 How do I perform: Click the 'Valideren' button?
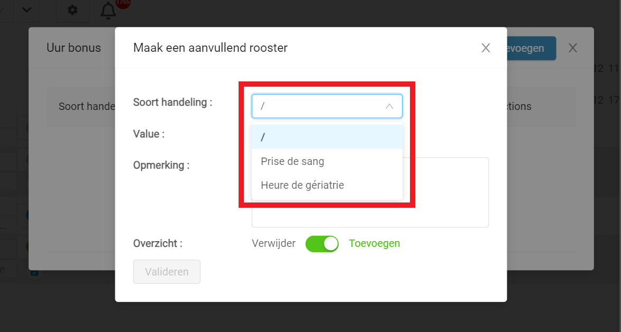[x=167, y=272]
